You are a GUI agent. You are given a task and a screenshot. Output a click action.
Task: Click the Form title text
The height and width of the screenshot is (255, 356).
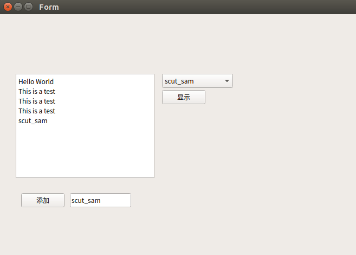(49, 7)
